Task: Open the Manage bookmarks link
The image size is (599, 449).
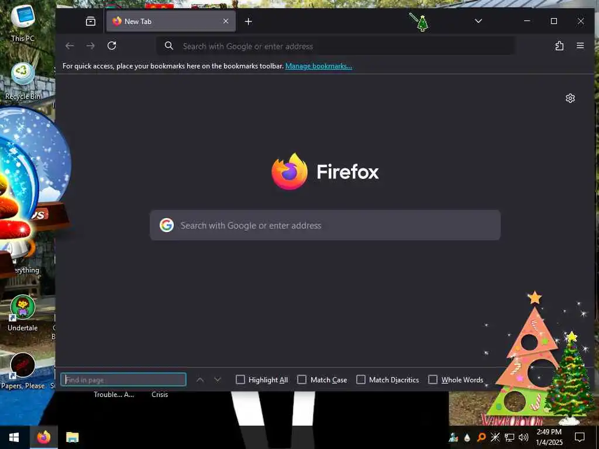Action: [319, 66]
